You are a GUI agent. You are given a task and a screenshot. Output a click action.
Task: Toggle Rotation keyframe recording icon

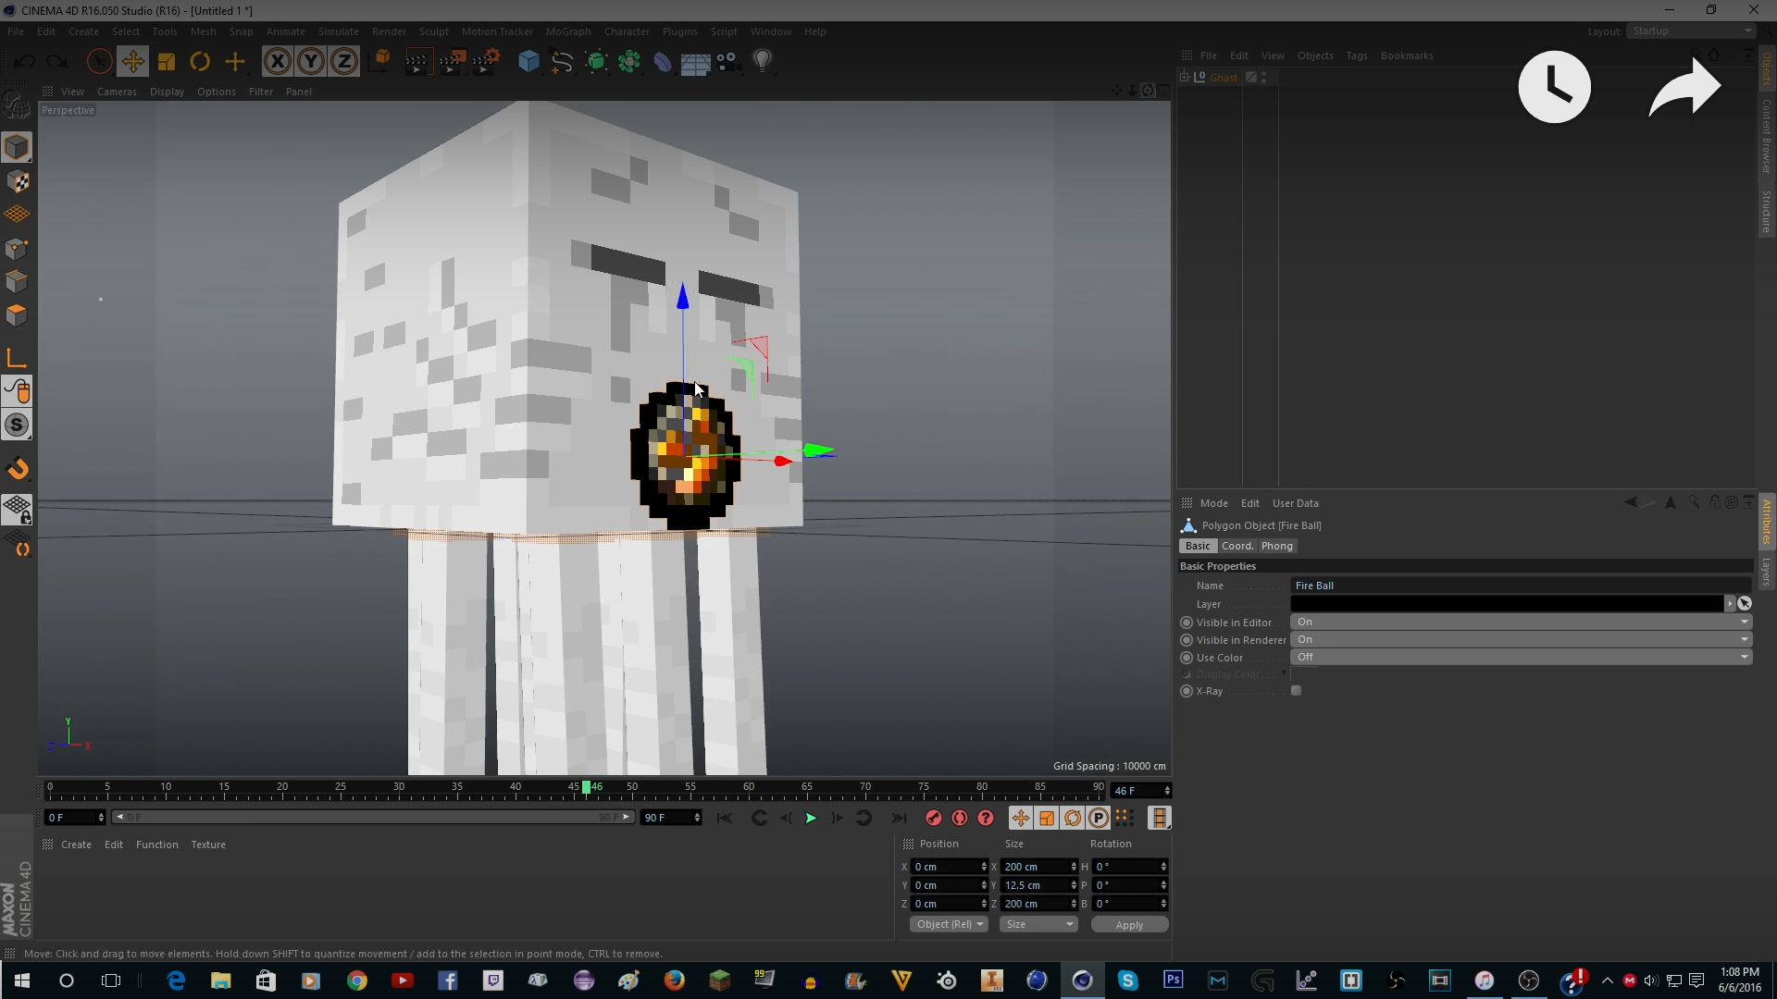(x=1073, y=818)
